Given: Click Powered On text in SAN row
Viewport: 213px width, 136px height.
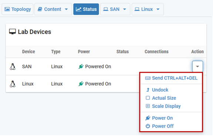Looking at the screenshot, I should 98,67.
